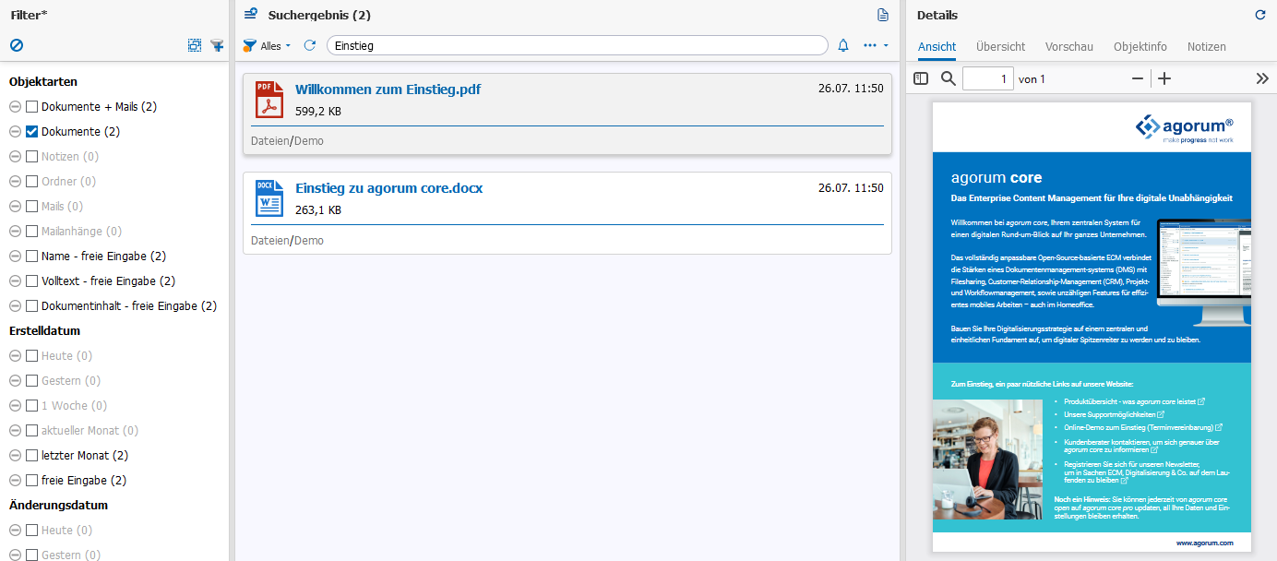The width and height of the screenshot is (1277, 561).
Task: Check the freie Eingabe checkbox under Erstelldatum
Action: [32, 481]
